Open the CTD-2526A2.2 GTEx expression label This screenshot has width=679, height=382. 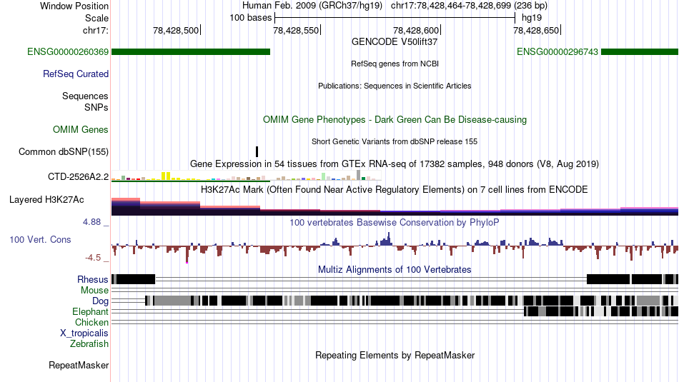[x=79, y=176]
